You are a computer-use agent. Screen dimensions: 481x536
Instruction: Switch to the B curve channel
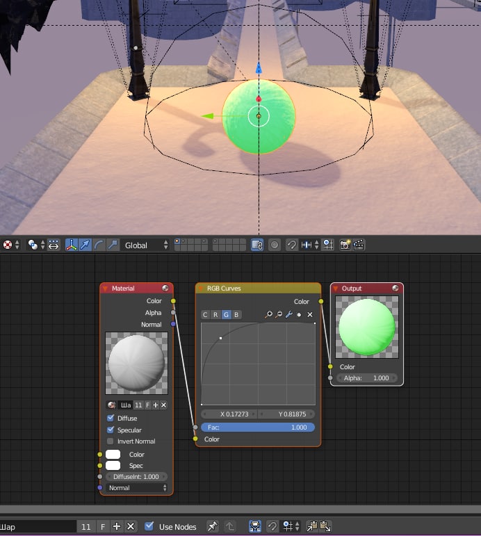point(236,314)
